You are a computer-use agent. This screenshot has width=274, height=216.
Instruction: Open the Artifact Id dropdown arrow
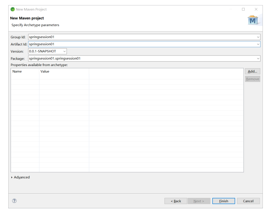258,44
